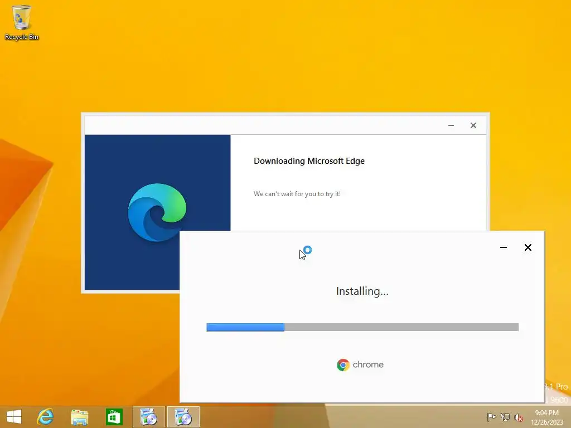The width and height of the screenshot is (571, 428).
Task: Open the Action Center flag icon
Action: (x=491, y=417)
